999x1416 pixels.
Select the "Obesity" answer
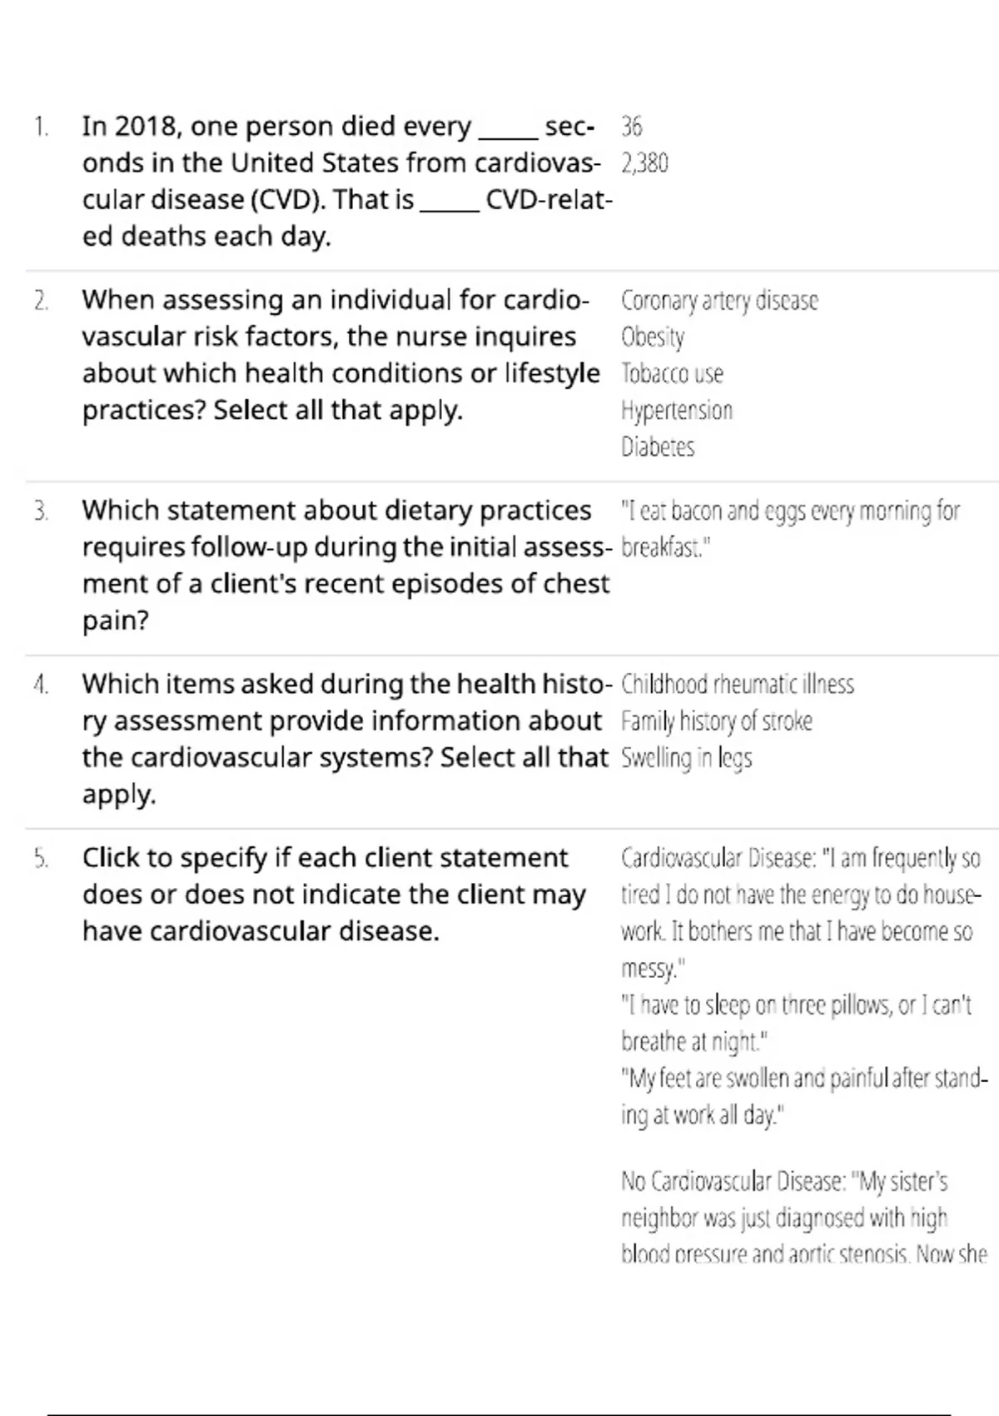pyautogui.click(x=653, y=337)
